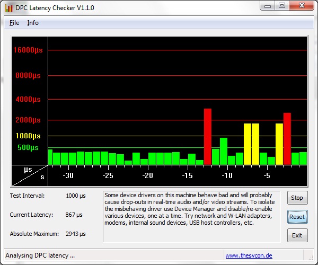Click the 16000µs axis label
Viewport: 318px width, 265px height.
click(x=28, y=50)
